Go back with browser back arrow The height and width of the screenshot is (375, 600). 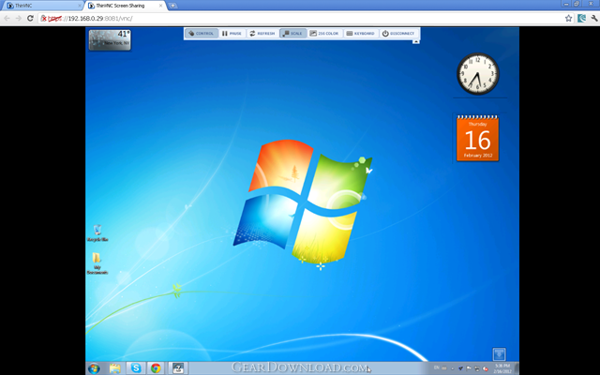pos(7,19)
